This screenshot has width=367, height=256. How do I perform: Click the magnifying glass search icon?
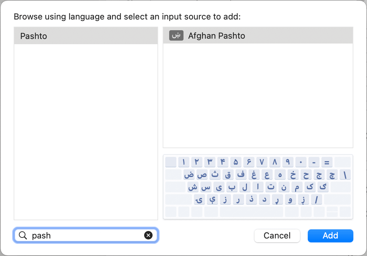pos(23,236)
